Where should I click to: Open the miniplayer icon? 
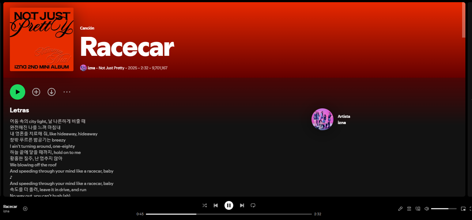pyautogui.click(x=463, y=209)
